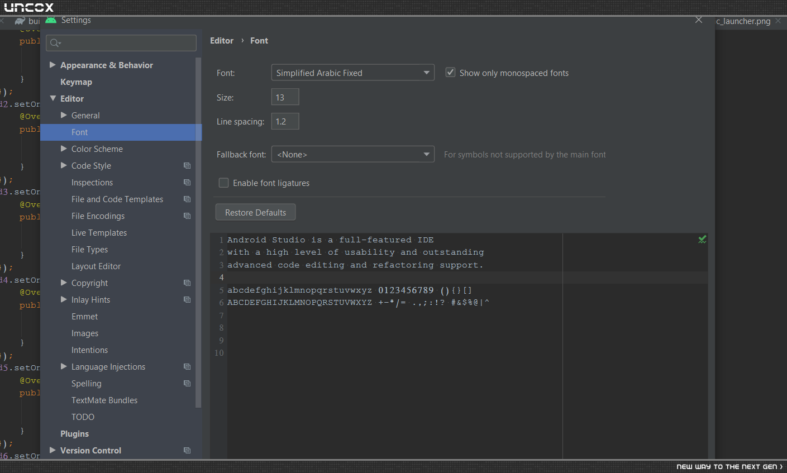Click the project-level icon beside File and Code Templates
The image size is (787, 473).
tap(187, 199)
